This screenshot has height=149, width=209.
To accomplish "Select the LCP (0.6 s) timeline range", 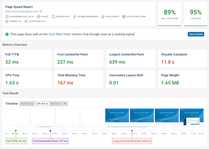I will 42,103.
